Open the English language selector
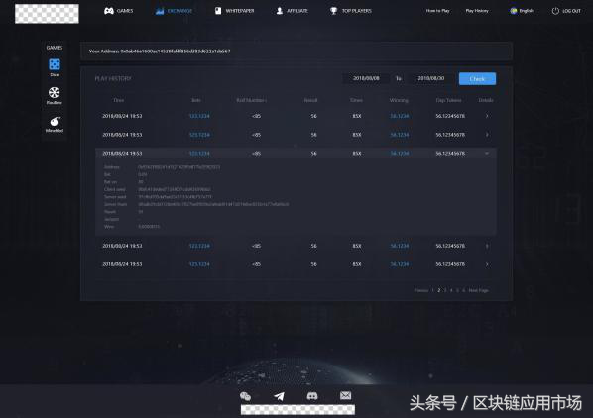Viewport: 593px width, 418px height. (522, 11)
